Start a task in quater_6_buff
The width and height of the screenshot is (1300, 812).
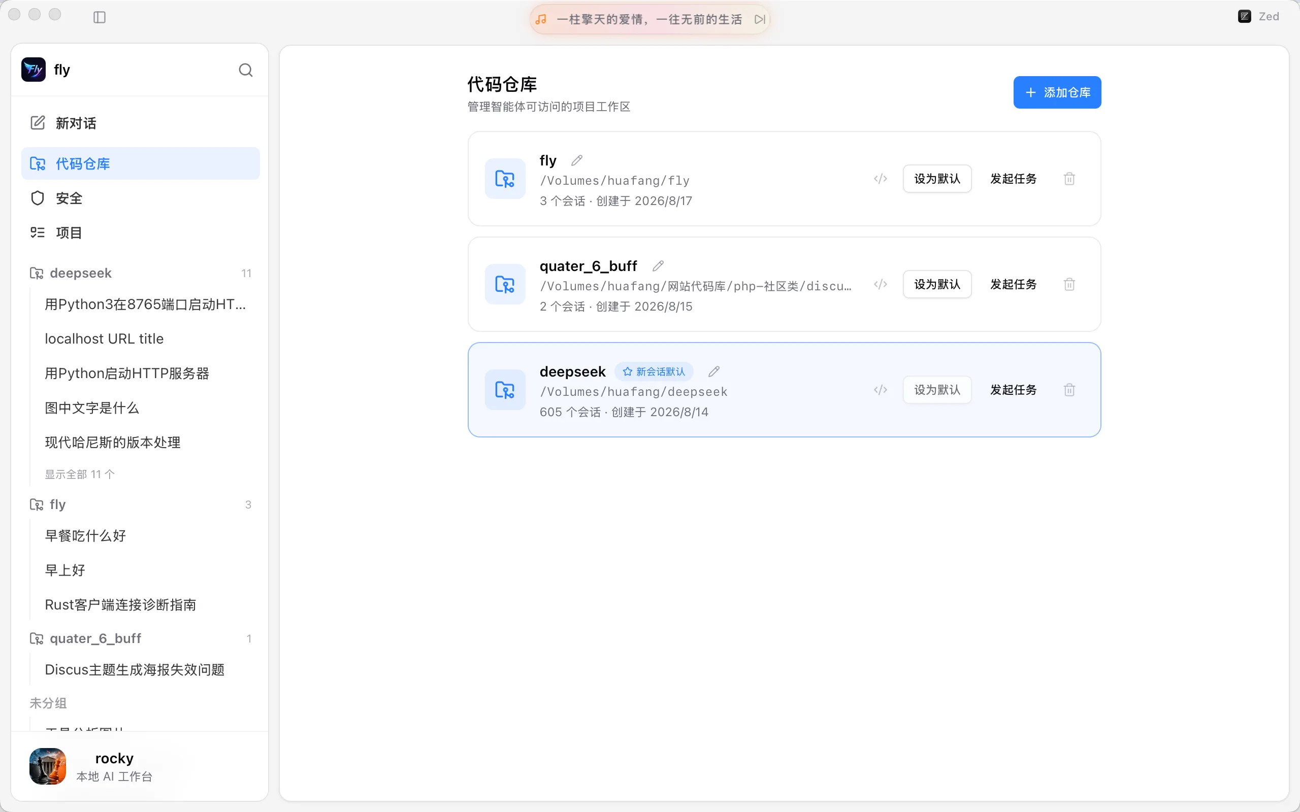pos(1013,284)
